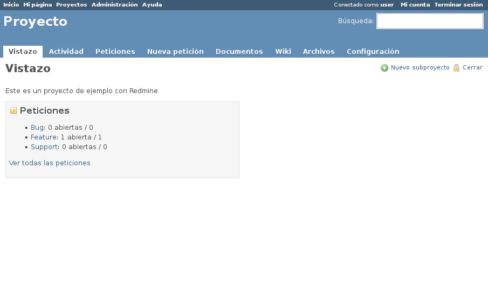Open the Support tracker link
The width and height of the screenshot is (488, 294).
click(x=44, y=147)
